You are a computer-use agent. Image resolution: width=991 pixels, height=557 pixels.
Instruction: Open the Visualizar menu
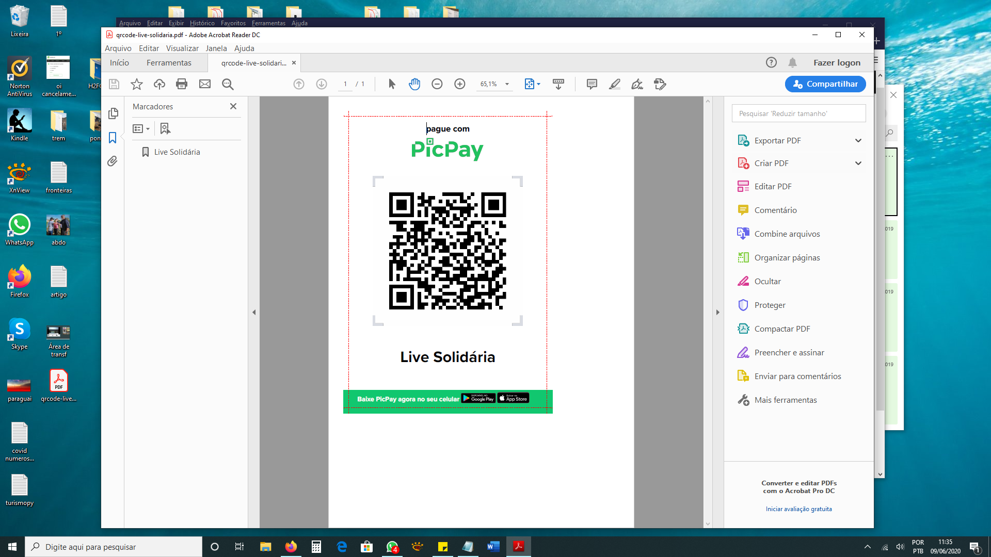[x=182, y=48]
